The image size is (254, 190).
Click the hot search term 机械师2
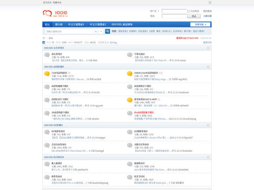(x=133, y=31)
